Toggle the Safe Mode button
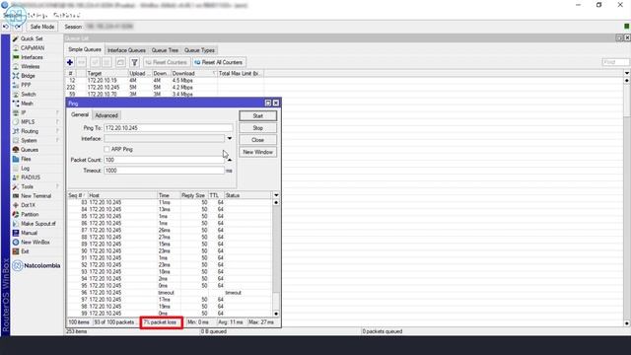The width and height of the screenshot is (631, 355). (42, 27)
